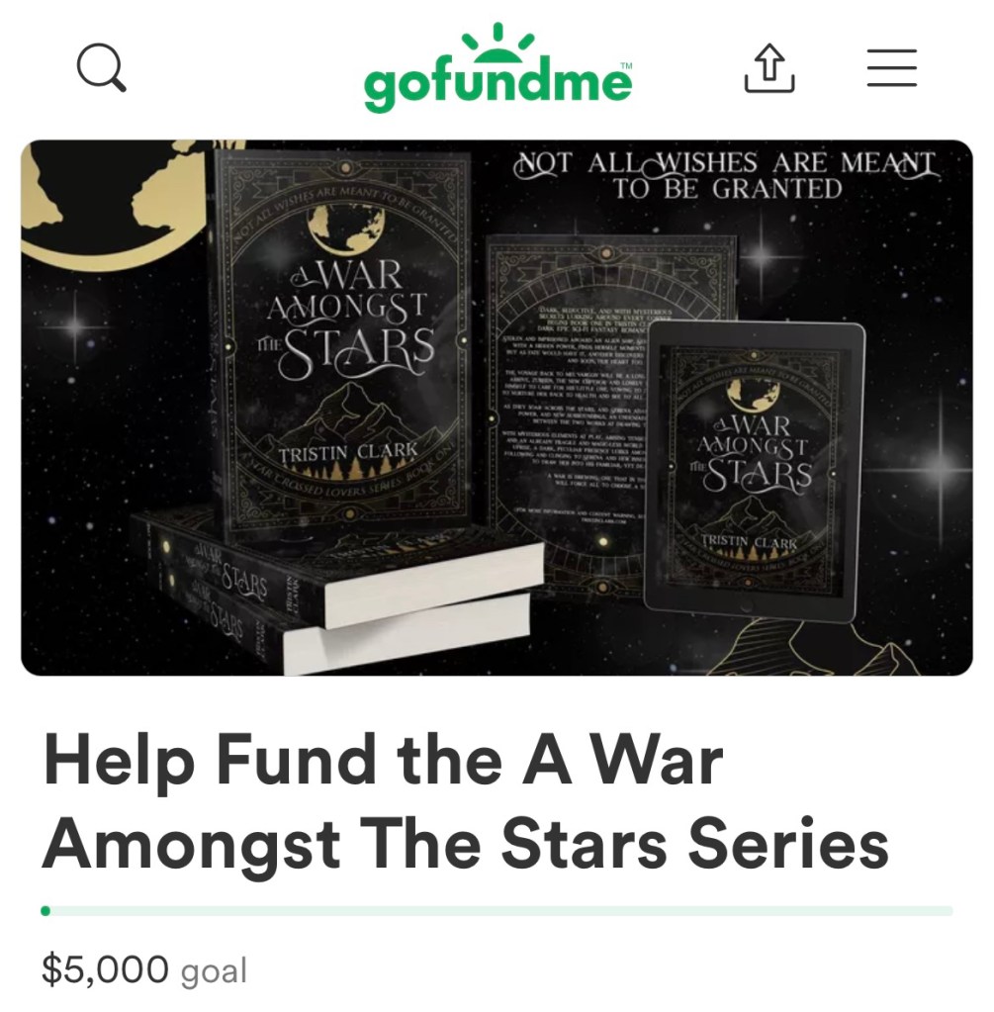Open the hamburger menu
994x1012 pixels.
coord(891,68)
